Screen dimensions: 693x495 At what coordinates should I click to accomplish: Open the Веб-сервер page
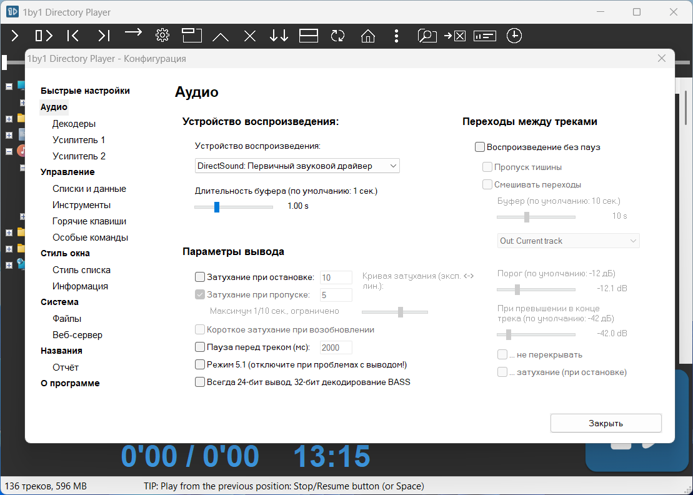coord(77,335)
